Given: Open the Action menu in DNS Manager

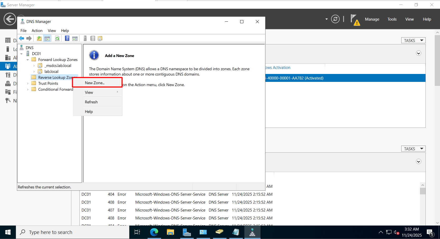Looking at the screenshot, I should point(37,31).
